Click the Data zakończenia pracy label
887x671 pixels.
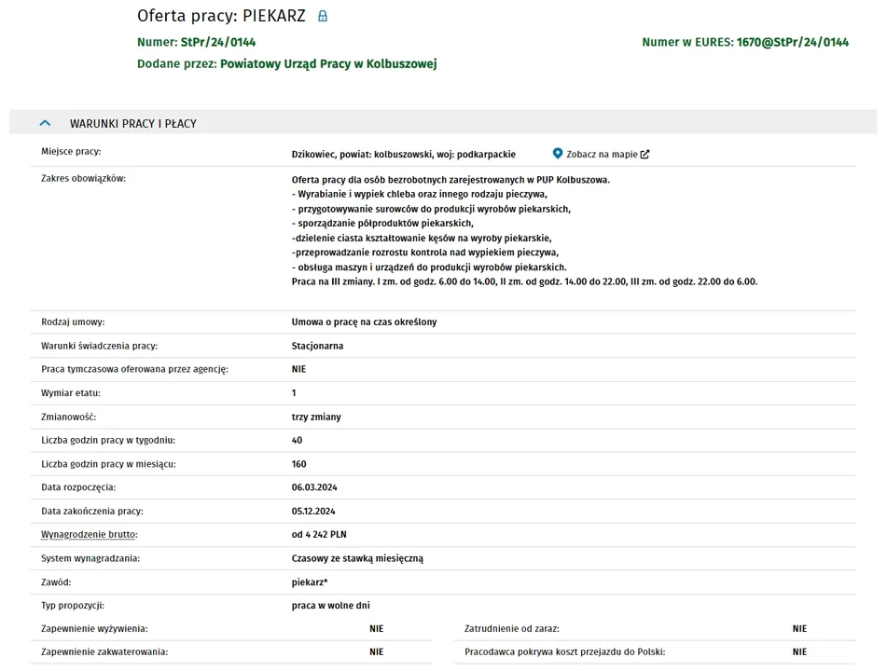click(91, 511)
